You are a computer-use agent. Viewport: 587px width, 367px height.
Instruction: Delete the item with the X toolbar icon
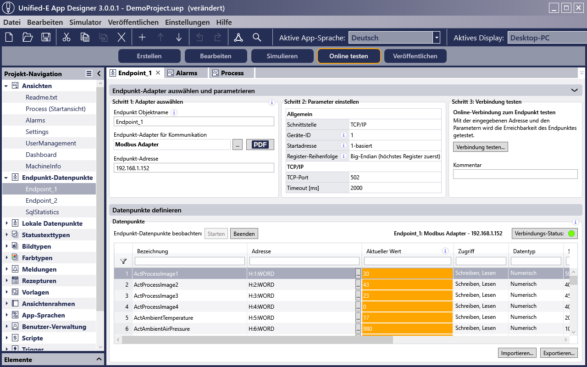coord(122,38)
